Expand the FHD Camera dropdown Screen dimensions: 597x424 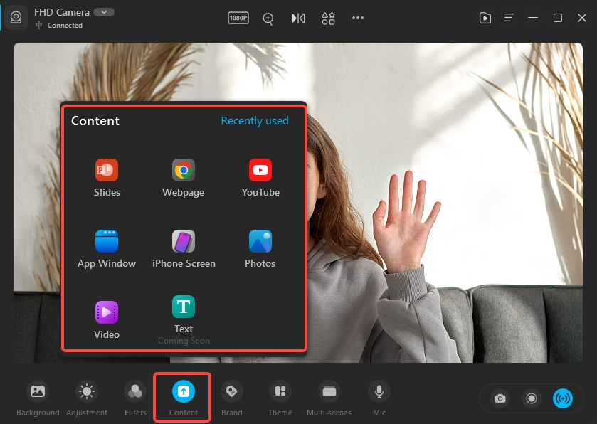pyautogui.click(x=104, y=12)
